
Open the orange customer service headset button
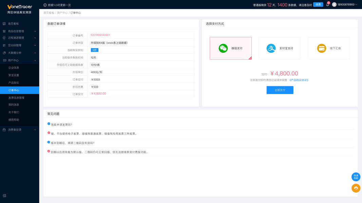[x=356, y=188]
